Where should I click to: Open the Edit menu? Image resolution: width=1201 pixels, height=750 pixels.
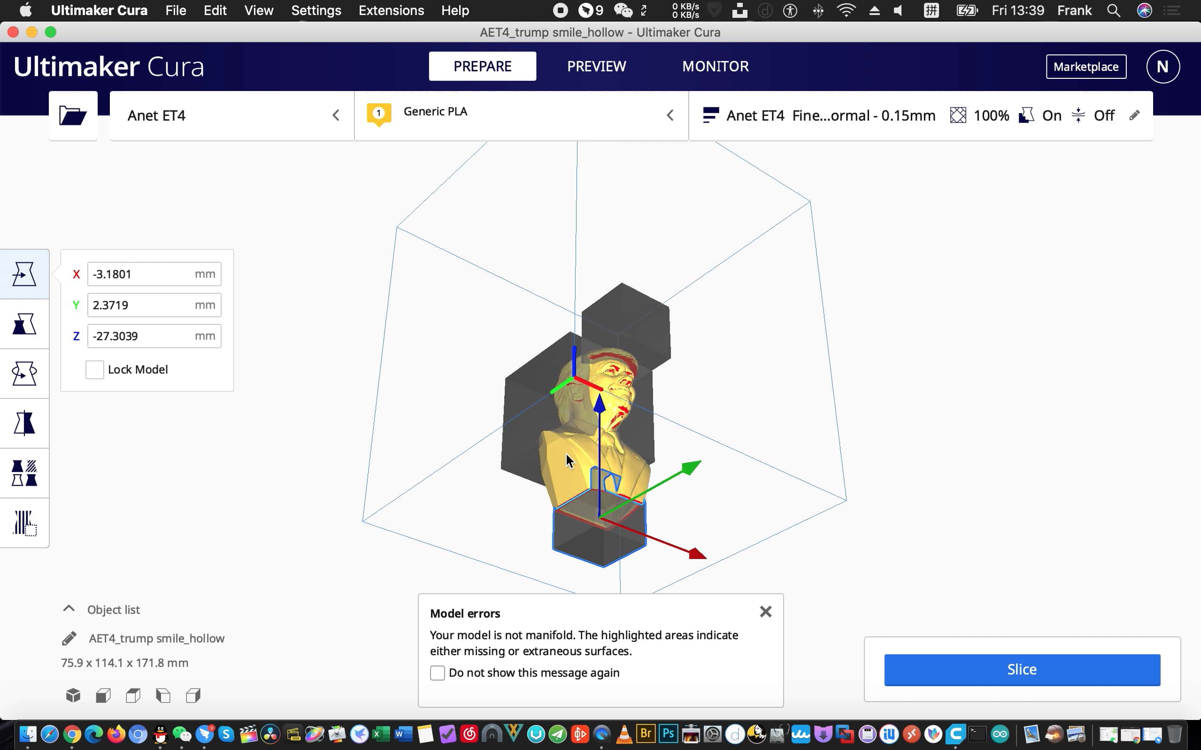(215, 10)
